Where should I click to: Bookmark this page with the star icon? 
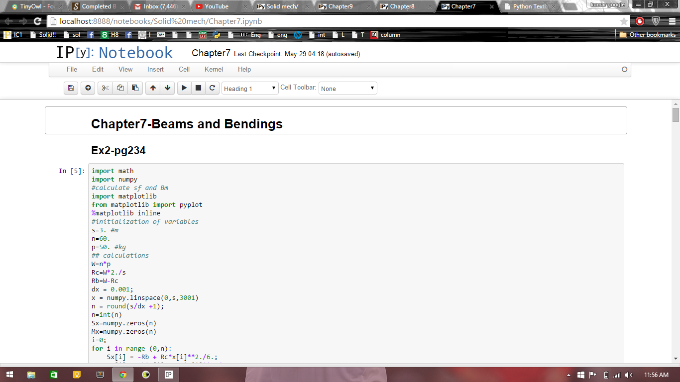point(624,21)
